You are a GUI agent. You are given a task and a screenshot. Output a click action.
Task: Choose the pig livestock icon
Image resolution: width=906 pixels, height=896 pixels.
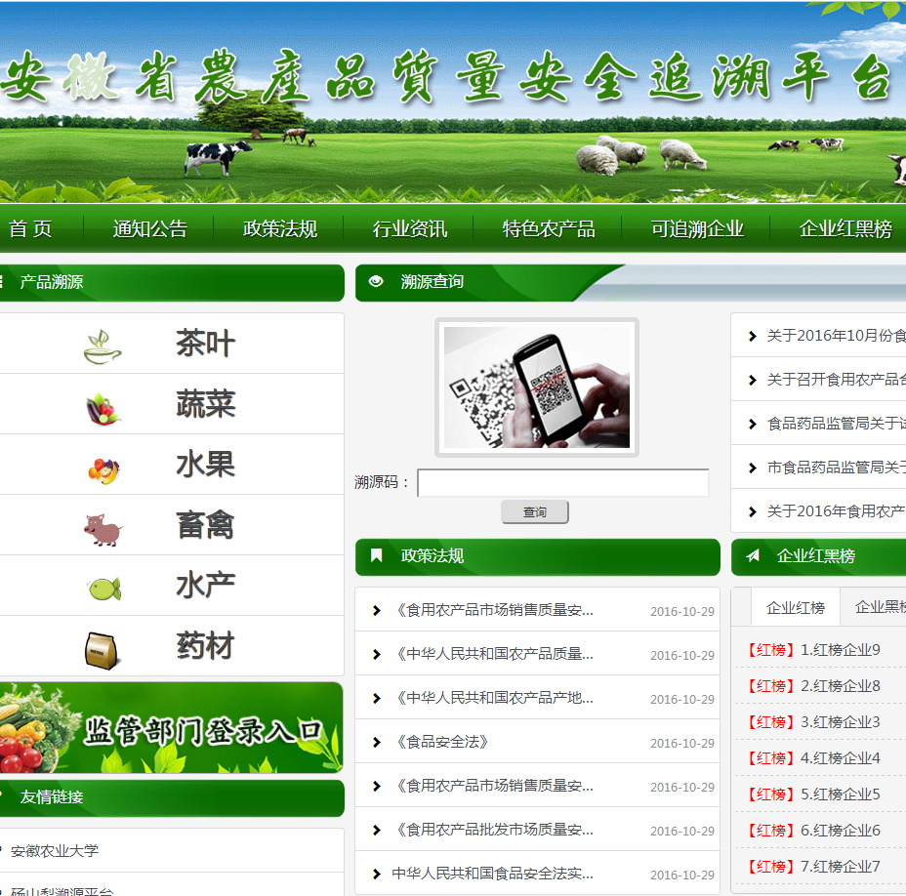103,529
